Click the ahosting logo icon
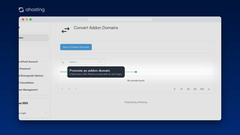The height and width of the screenshot is (135, 240). (21, 10)
